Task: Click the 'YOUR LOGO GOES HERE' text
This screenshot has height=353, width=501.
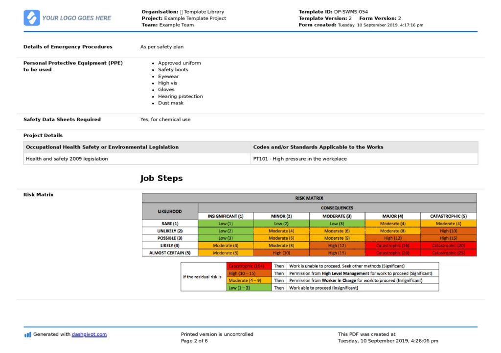Action: tap(77, 18)
